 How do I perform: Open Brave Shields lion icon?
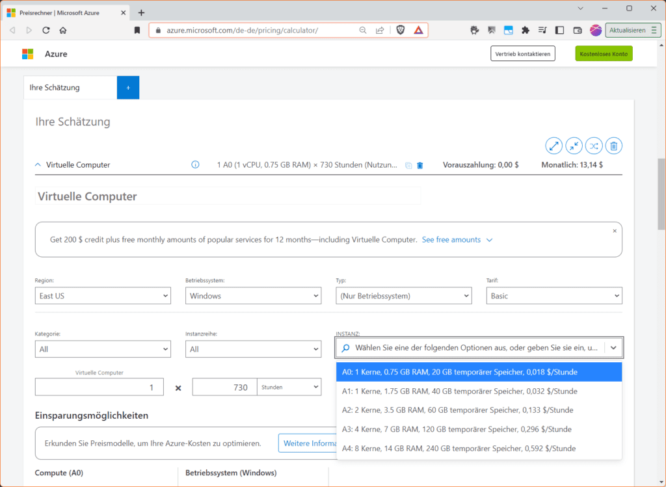(x=401, y=30)
